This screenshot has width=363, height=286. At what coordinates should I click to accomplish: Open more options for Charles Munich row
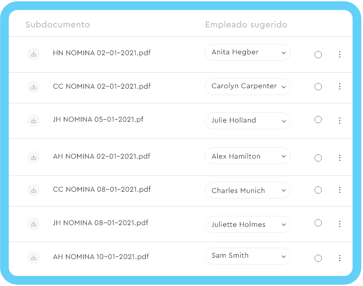coord(339,190)
